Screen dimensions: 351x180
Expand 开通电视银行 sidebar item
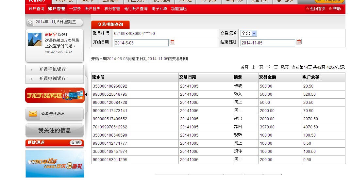coord(52,79)
